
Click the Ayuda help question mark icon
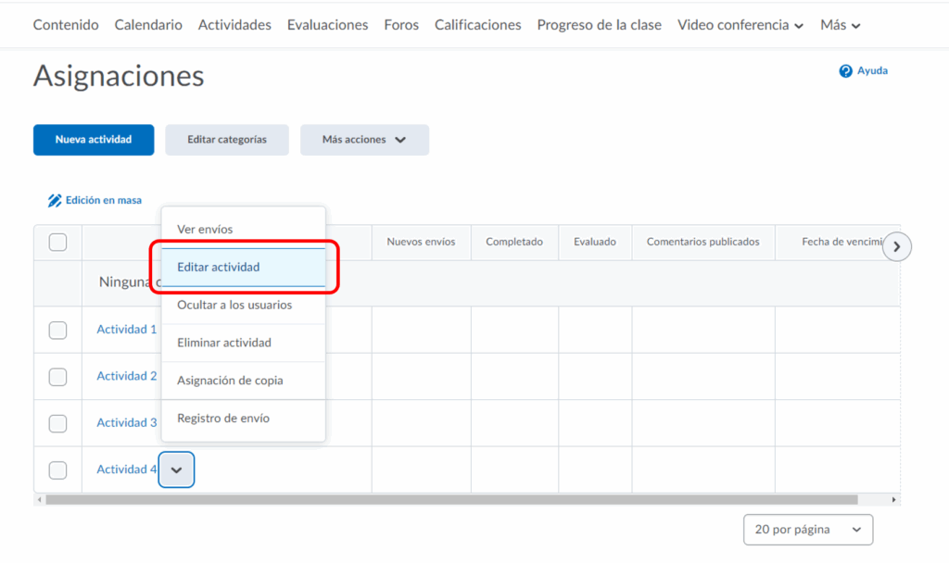click(845, 71)
